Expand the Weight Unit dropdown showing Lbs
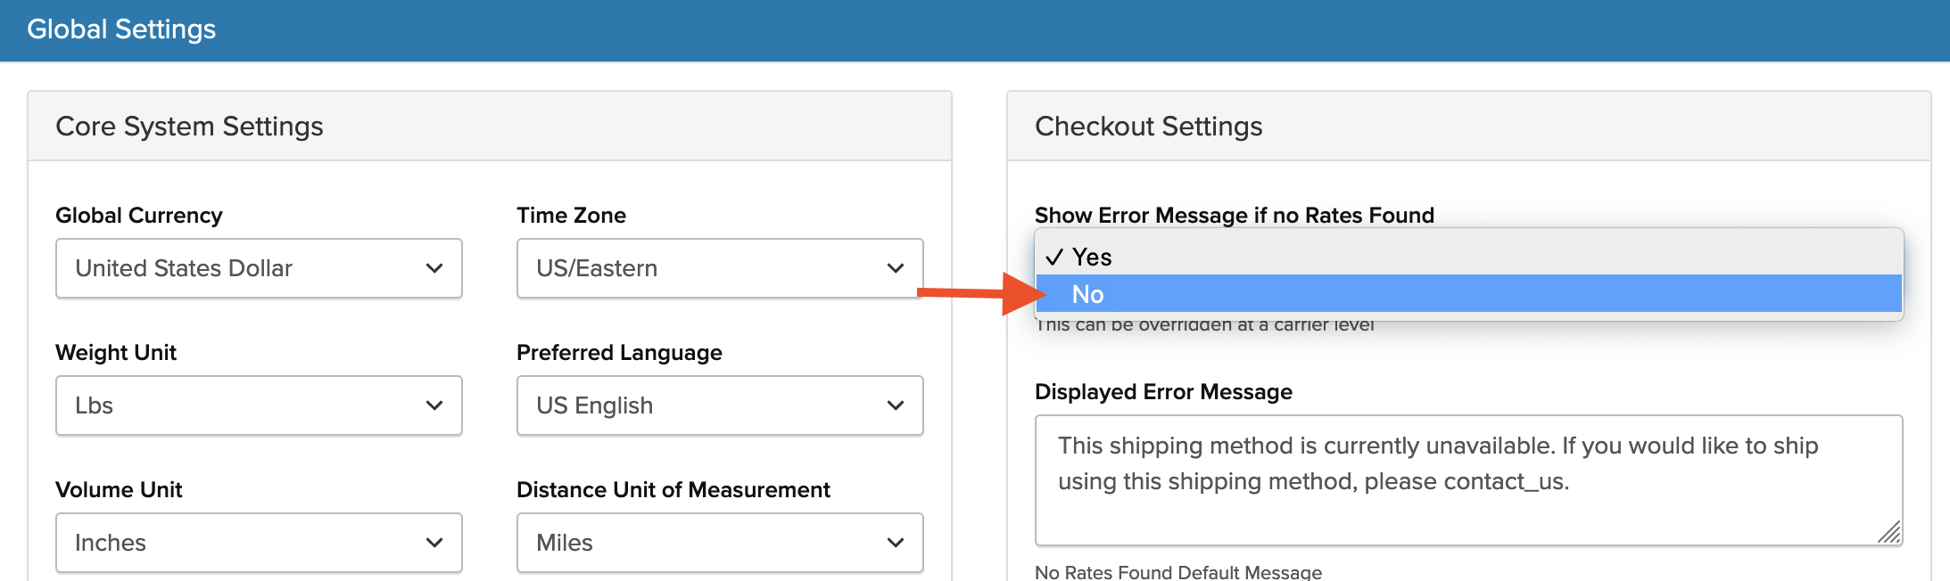The width and height of the screenshot is (1950, 581). click(258, 405)
